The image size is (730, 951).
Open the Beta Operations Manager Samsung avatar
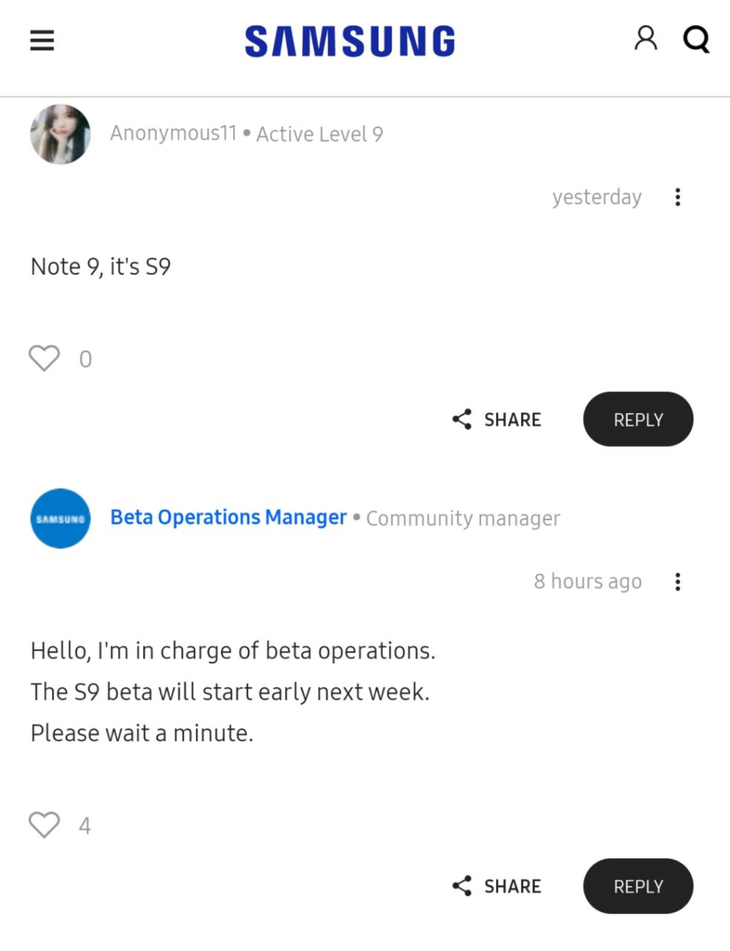pos(60,519)
